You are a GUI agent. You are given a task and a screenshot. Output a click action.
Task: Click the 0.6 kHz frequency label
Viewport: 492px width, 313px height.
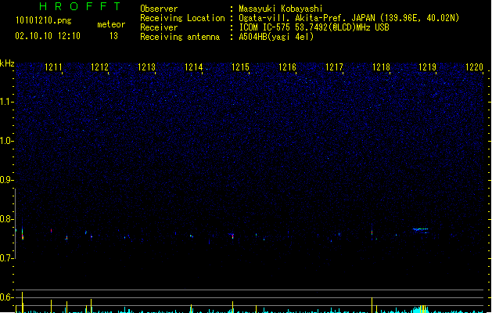point(6,297)
